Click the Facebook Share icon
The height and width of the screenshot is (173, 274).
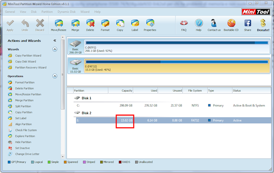point(248,23)
